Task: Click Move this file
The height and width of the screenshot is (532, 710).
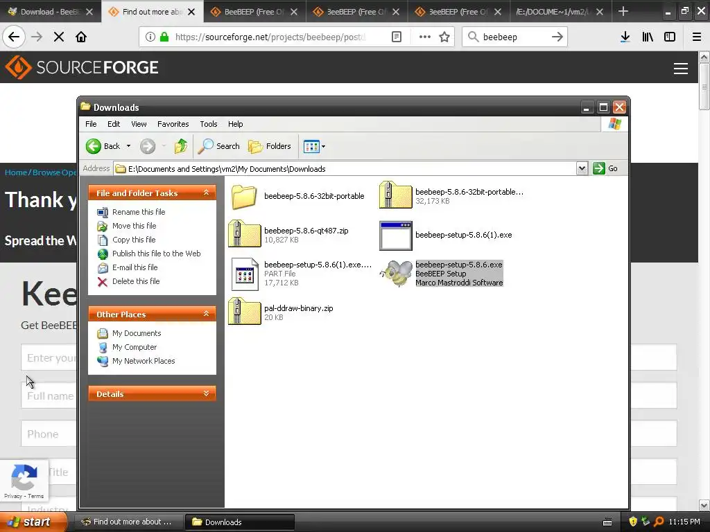Action: tap(134, 226)
